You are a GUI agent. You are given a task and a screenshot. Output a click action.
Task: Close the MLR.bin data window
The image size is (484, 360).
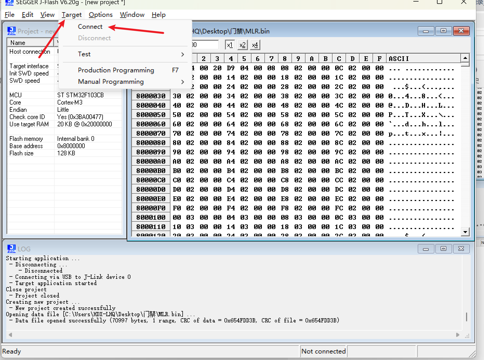pos(461,31)
